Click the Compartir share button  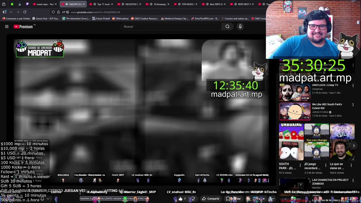(x=210, y=199)
